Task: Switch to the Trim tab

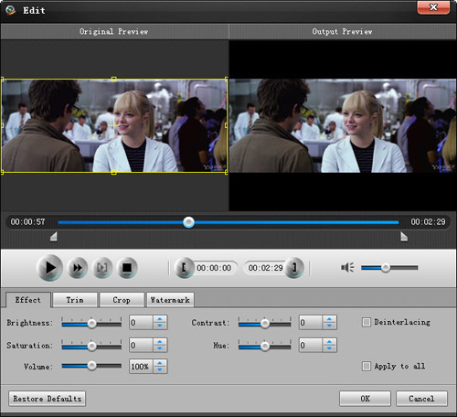Action: (x=75, y=300)
